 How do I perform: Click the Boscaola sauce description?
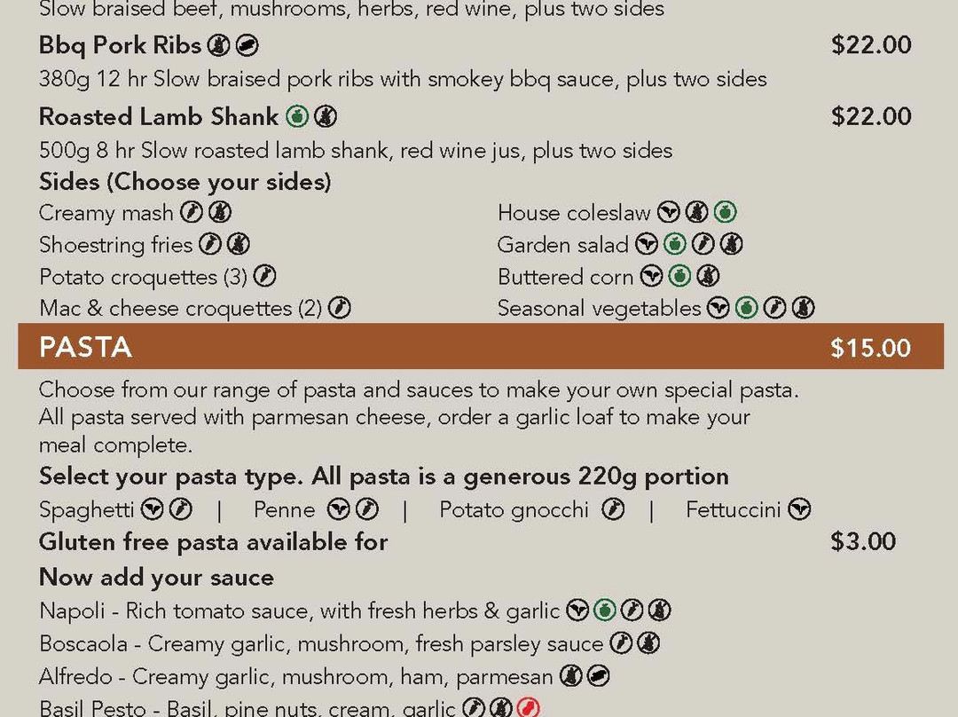pos(321,644)
